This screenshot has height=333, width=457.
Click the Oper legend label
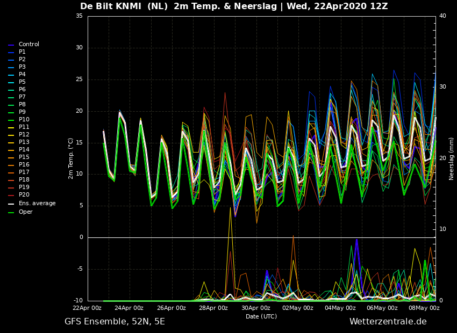click(x=26, y=212)
